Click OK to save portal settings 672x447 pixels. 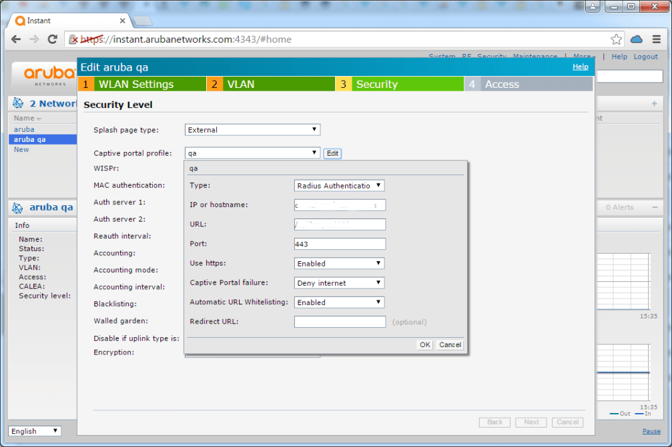click(424, 344)
